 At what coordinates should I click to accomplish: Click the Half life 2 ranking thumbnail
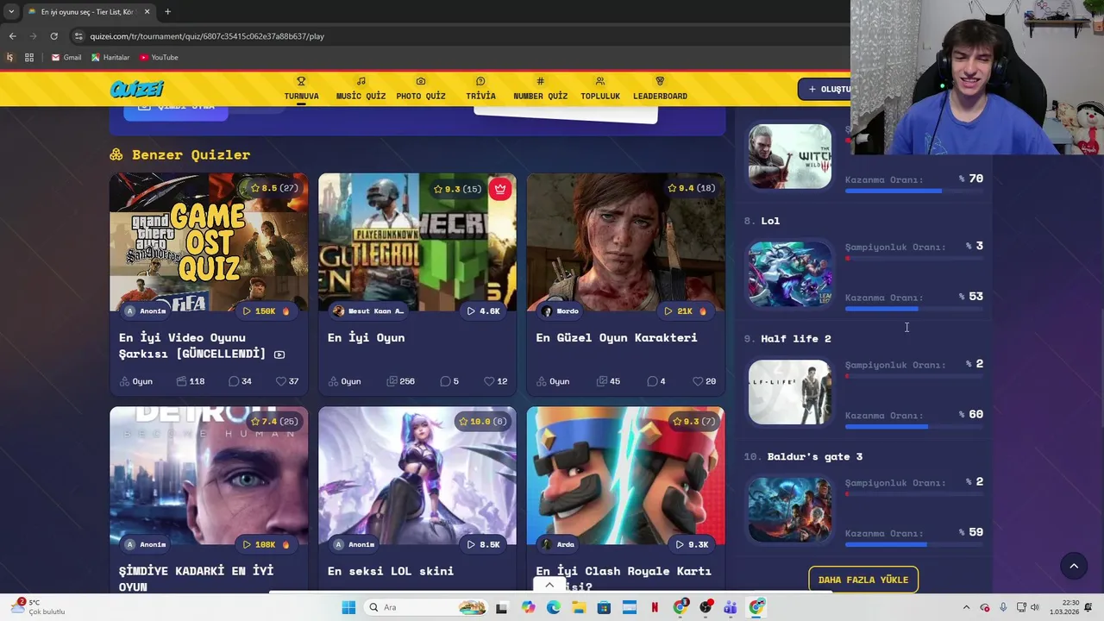[790, 392]
